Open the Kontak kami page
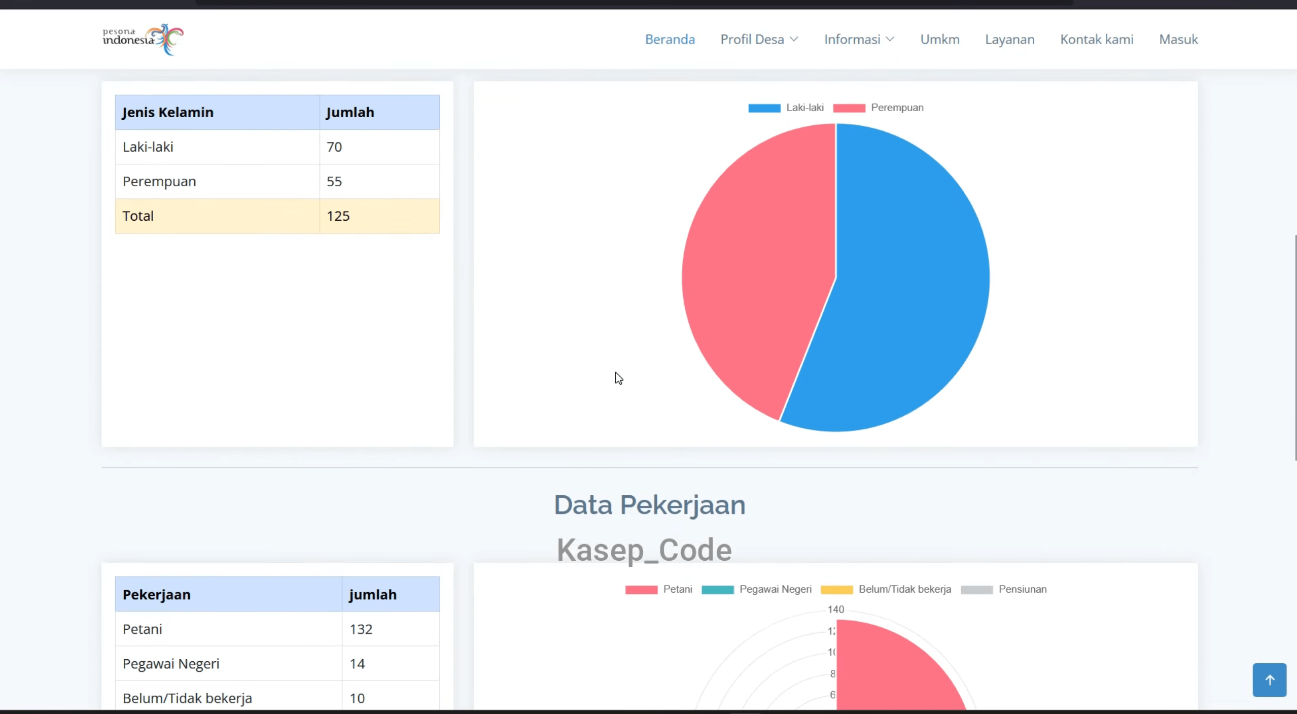The height and width of the screenshot is (714, 1297). coord(1097,39)
